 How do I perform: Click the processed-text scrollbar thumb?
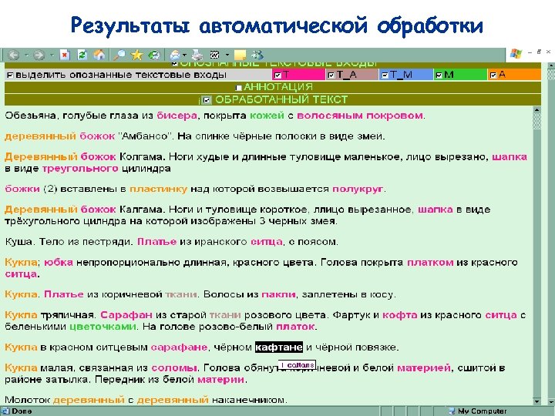pos(537,122)
